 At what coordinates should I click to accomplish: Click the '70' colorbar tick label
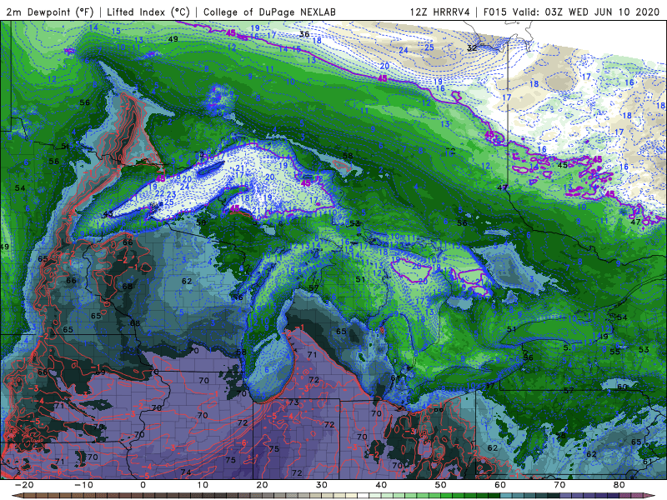(559, 485)
